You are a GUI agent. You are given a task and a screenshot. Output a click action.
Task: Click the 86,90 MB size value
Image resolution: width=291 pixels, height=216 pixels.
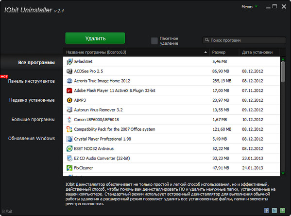pyautogui.click(x=221, y=71)
